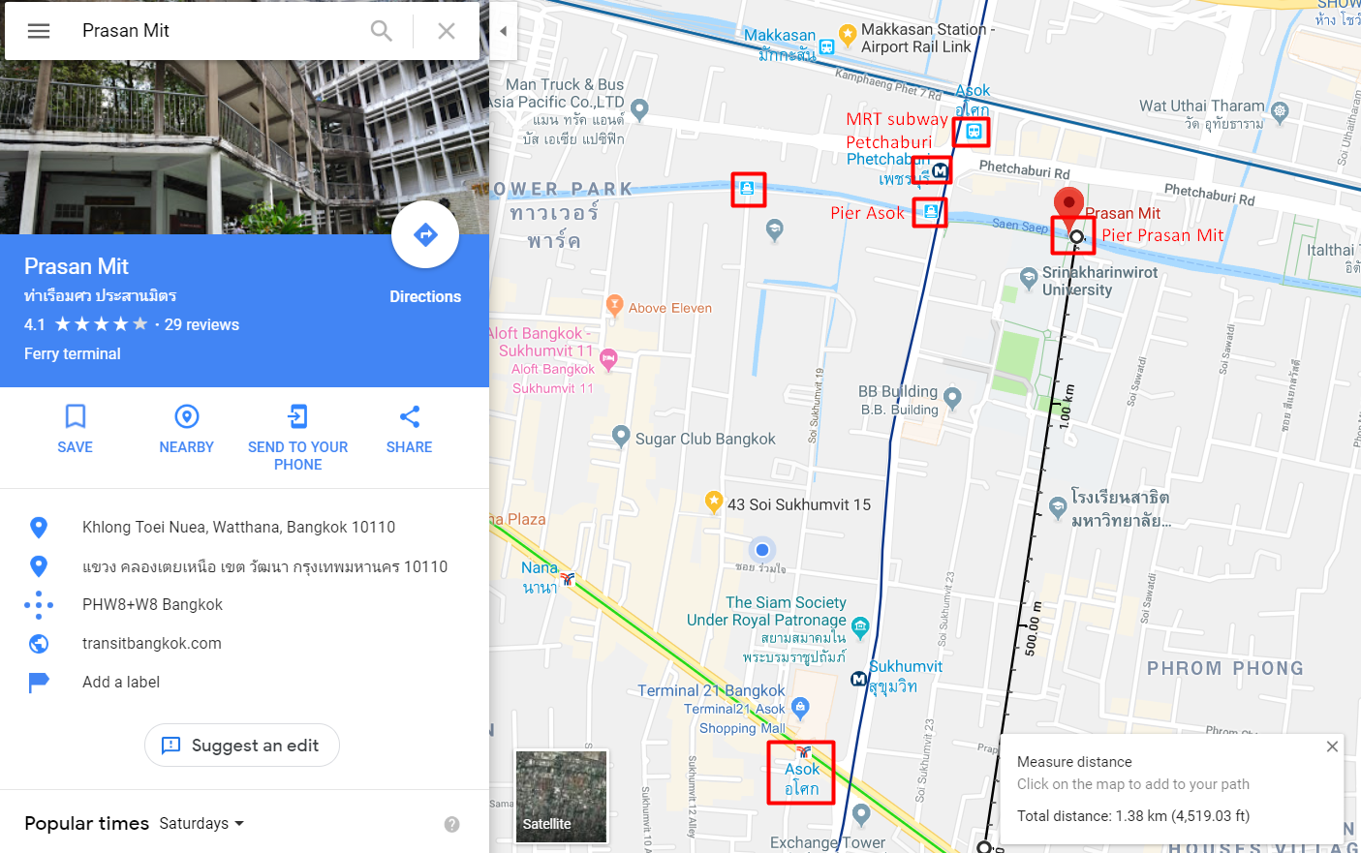Open the hamburger main menu
1361x853 pixels.
point(39,31)
